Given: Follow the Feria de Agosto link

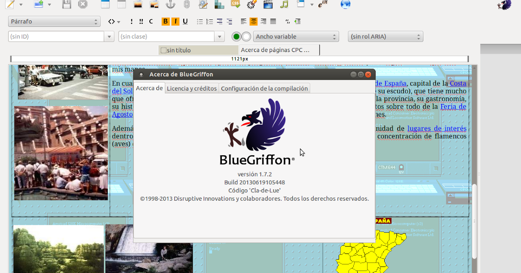Looking at the screenshot, I should pos(453,106).
